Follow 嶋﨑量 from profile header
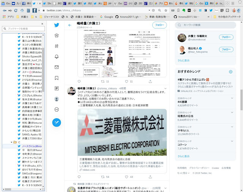 tap(159, 25)
